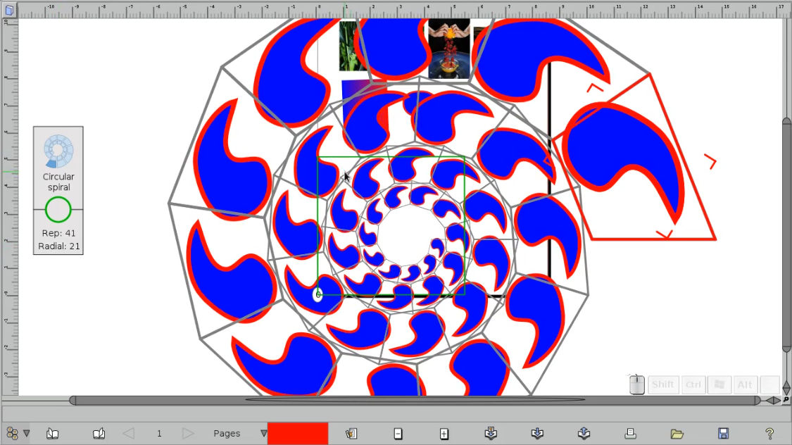Open help with the question mark icon

pos(769,433)
